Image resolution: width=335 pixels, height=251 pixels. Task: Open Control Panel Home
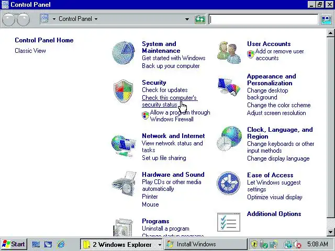pyautogui.click(x=44, y=40)
